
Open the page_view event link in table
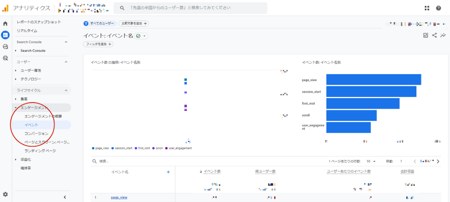(119, 198)
